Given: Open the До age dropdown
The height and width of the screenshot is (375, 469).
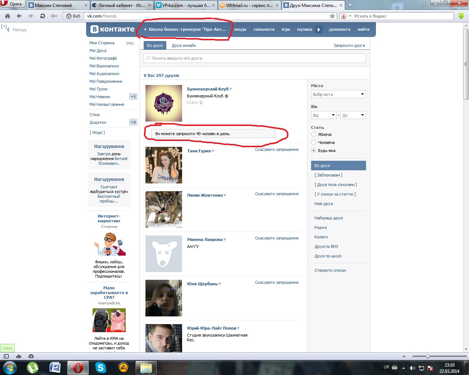Looking at the screenshot, I should point(353,115).
